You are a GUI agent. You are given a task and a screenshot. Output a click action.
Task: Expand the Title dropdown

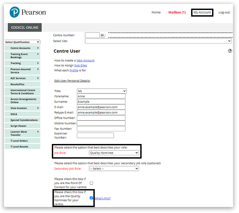point(101,91)
